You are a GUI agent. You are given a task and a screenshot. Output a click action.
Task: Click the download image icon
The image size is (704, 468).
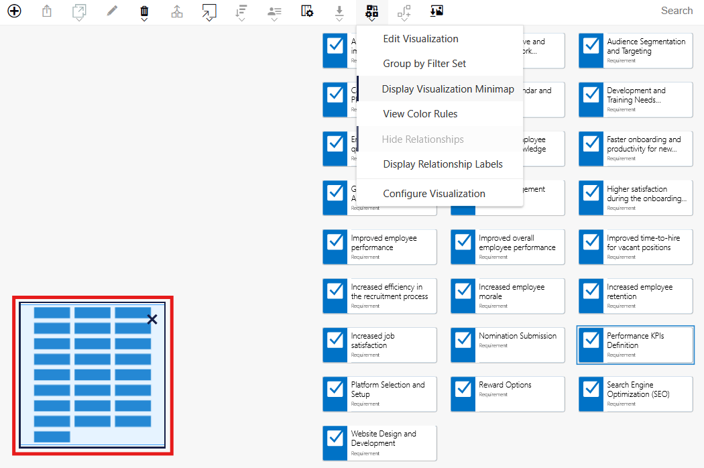point(436,11)
